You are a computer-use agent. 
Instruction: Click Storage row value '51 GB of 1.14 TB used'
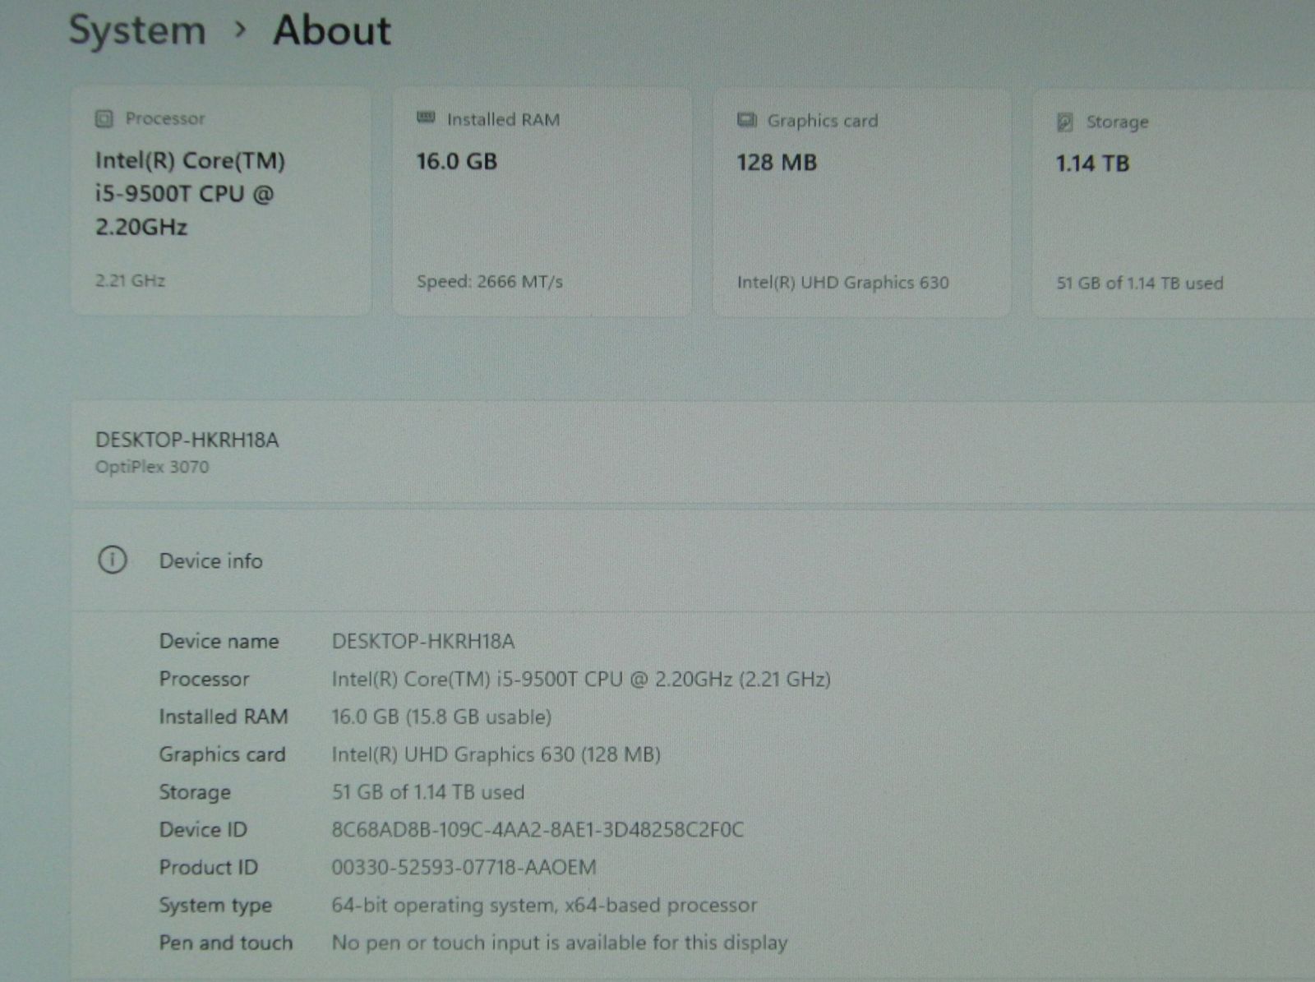[428, 792]
